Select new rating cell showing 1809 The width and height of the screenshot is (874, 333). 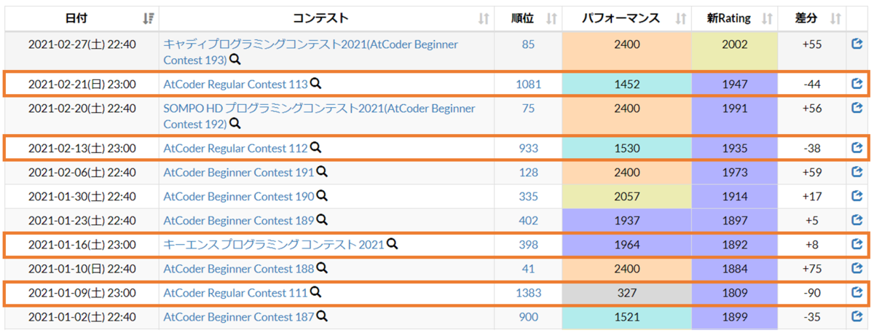coord(734,293)
